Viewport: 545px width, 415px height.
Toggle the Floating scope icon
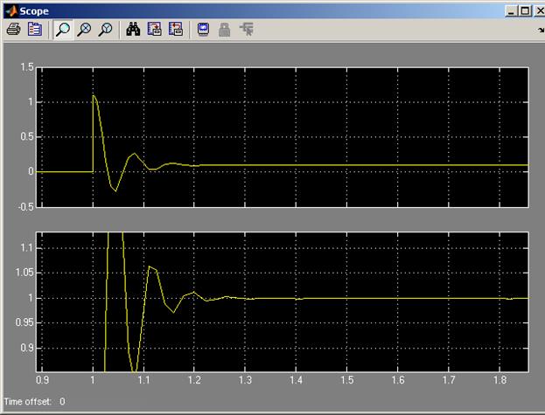click(203, 30)
